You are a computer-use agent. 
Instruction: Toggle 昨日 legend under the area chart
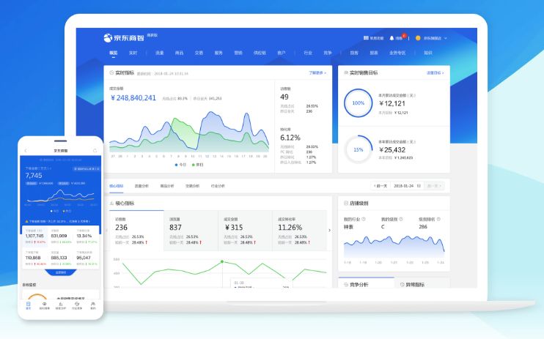pyautogui.click(x=197, y=165)
